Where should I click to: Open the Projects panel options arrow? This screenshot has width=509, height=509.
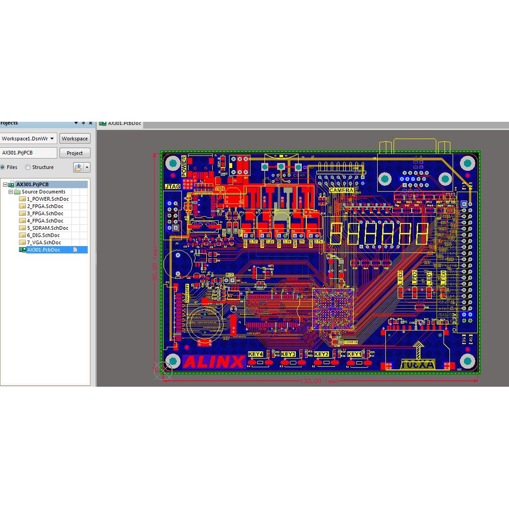pyautogui.click(x=76, y=123)
